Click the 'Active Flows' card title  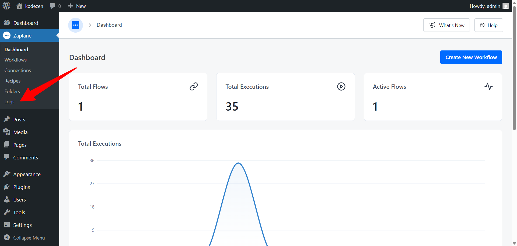389,87
